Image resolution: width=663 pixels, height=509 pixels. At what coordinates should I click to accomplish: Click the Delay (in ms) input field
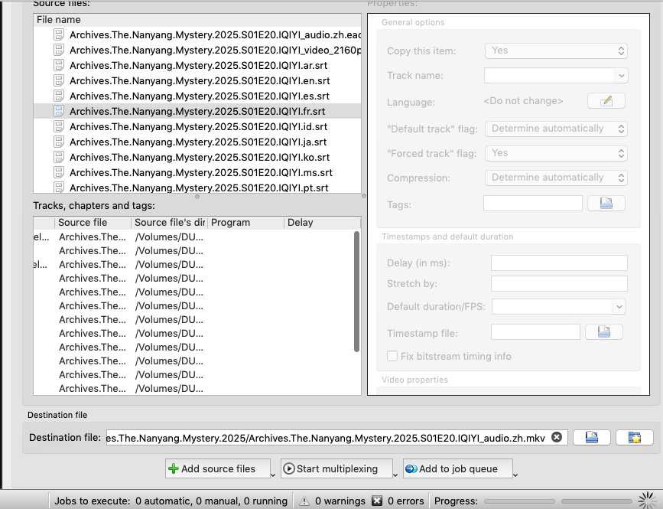[559, 263]
